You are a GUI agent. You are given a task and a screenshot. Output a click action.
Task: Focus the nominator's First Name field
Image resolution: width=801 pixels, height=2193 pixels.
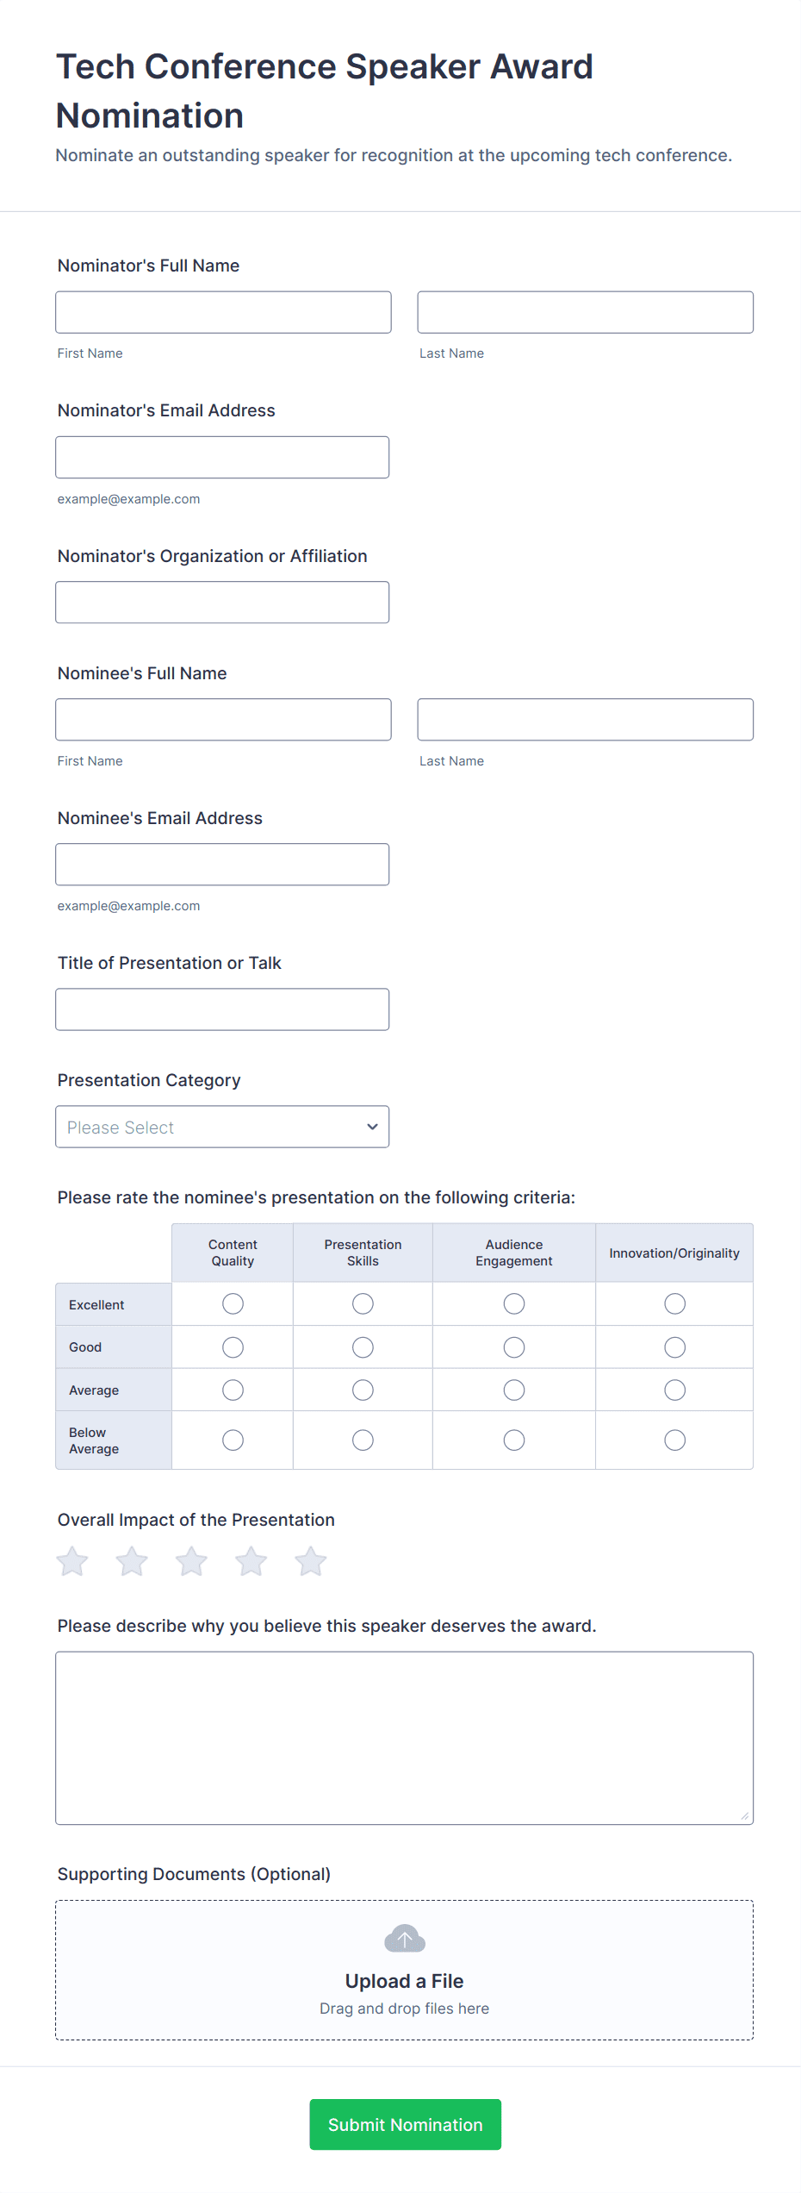[x=223, y=312]
